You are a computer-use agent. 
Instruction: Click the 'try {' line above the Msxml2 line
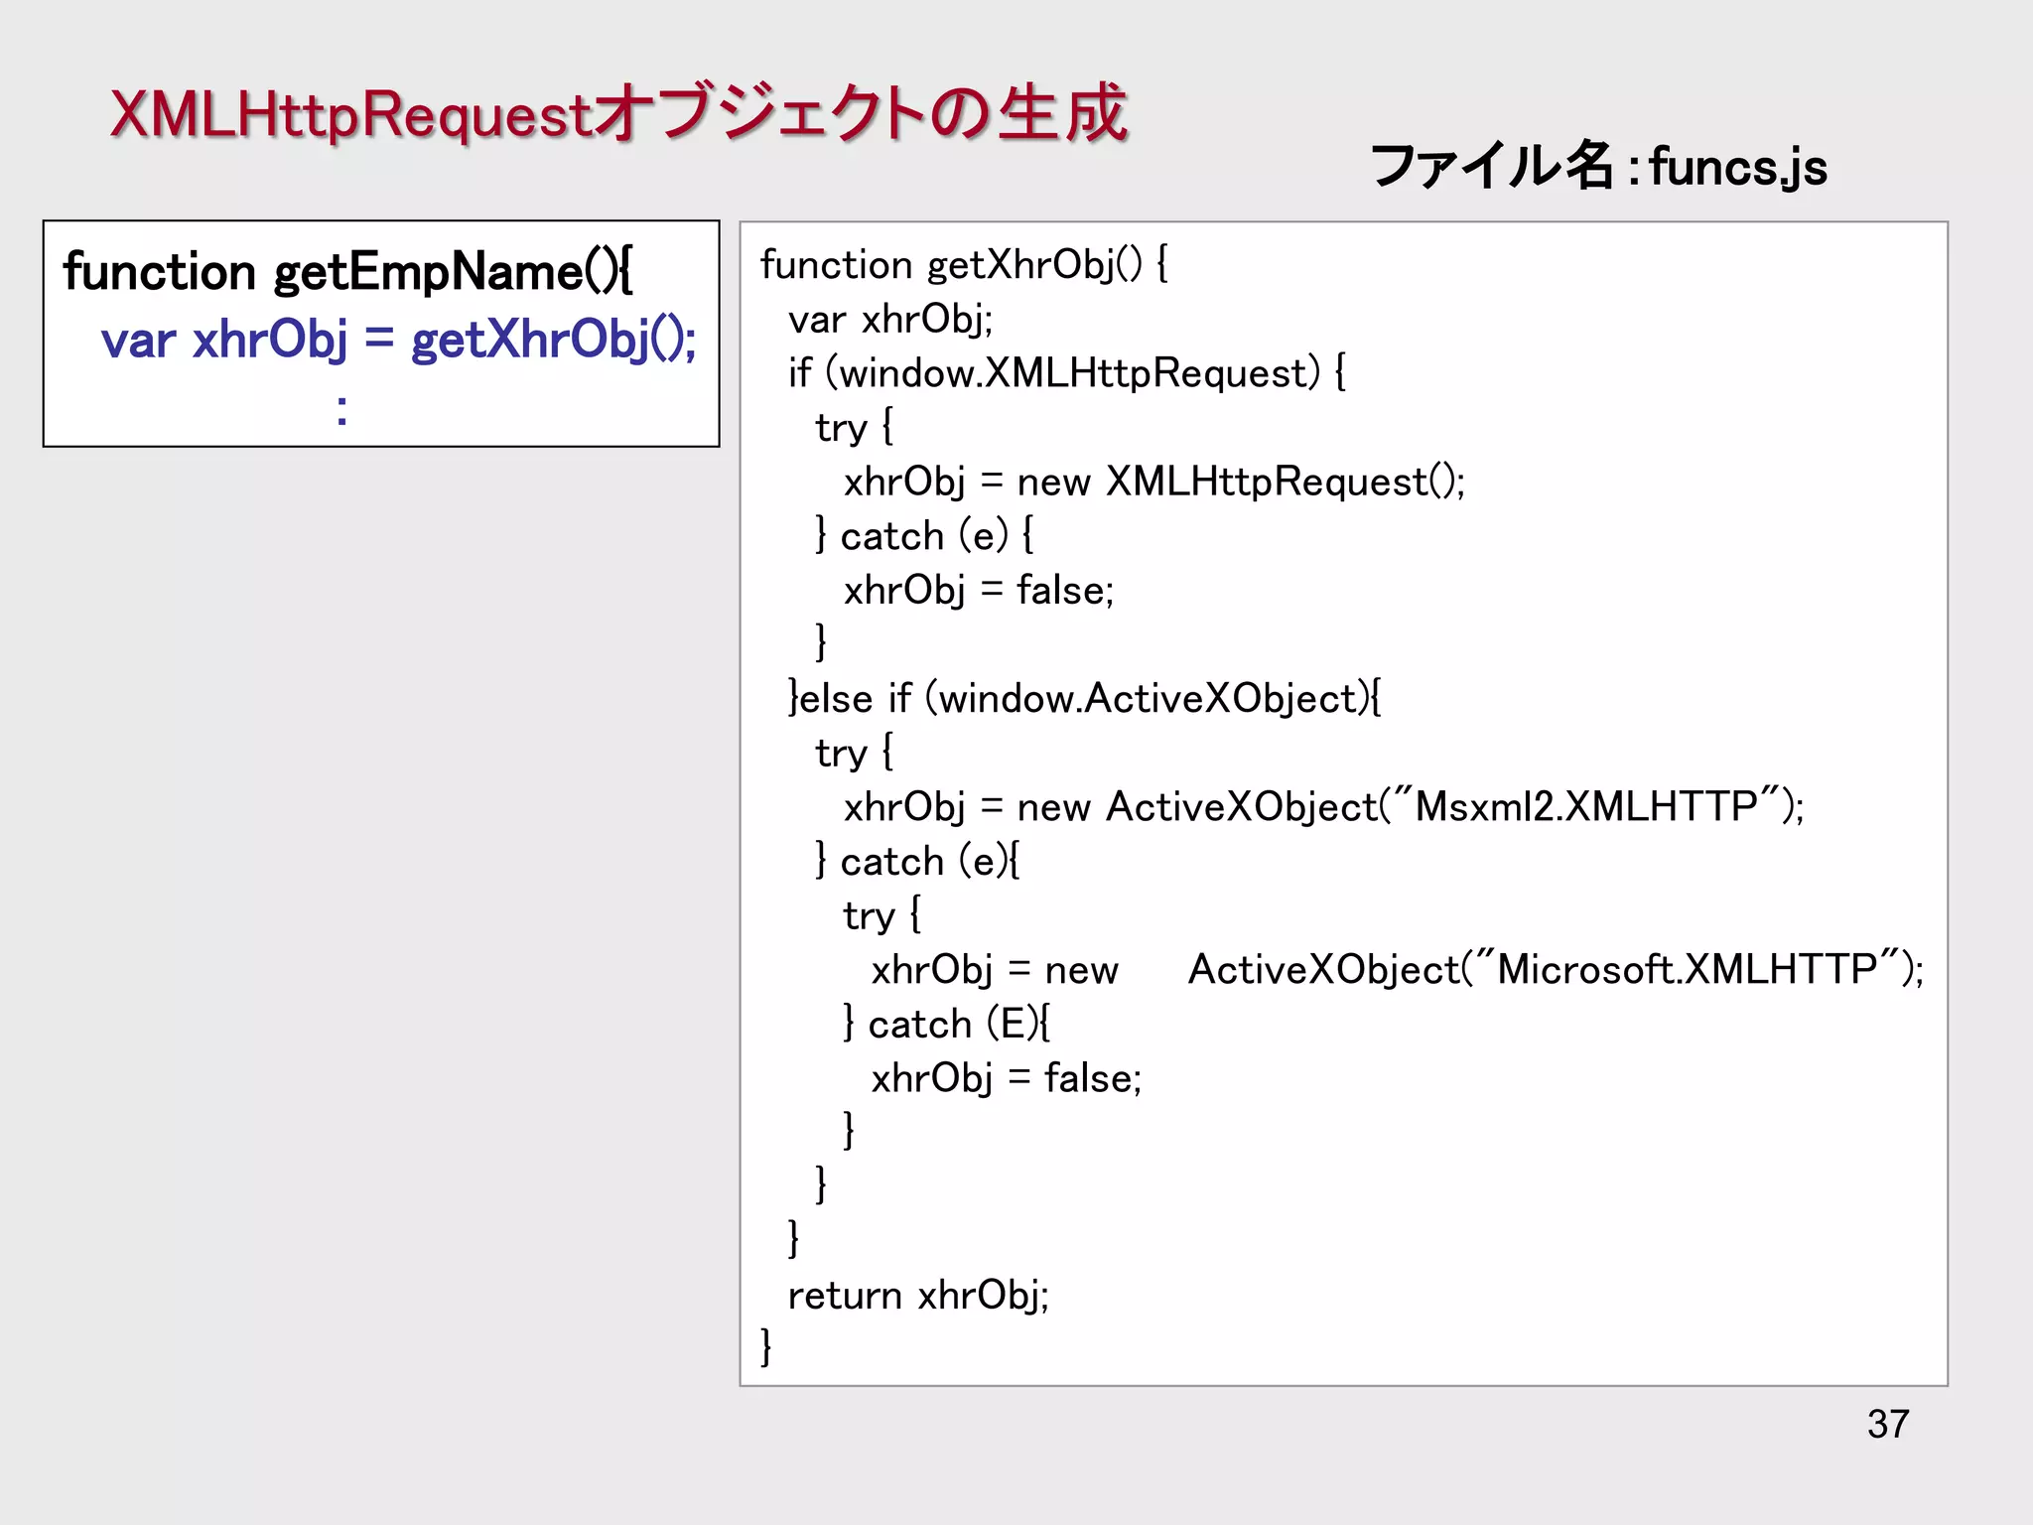854,753
